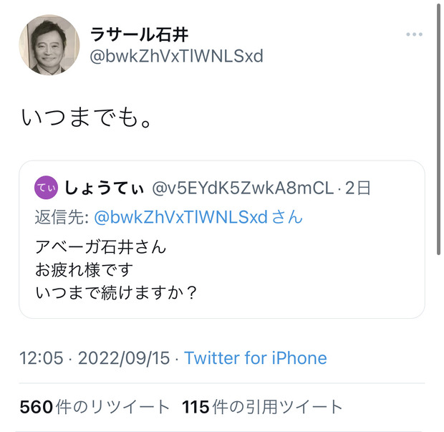Open ラサール石井 display name
The height and width of the screenshot is (432, 444).
pyautogui.click(x=139, y=34)
